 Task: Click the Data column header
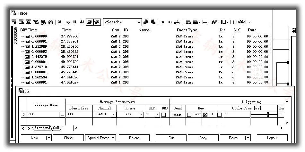click(252, 30)
